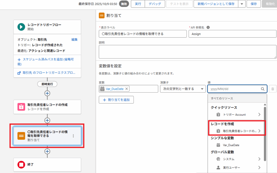Screen dimensions: 277x173
Task: Choose 実行ユーザー in the resource list
Action: (x=232, y=168)
